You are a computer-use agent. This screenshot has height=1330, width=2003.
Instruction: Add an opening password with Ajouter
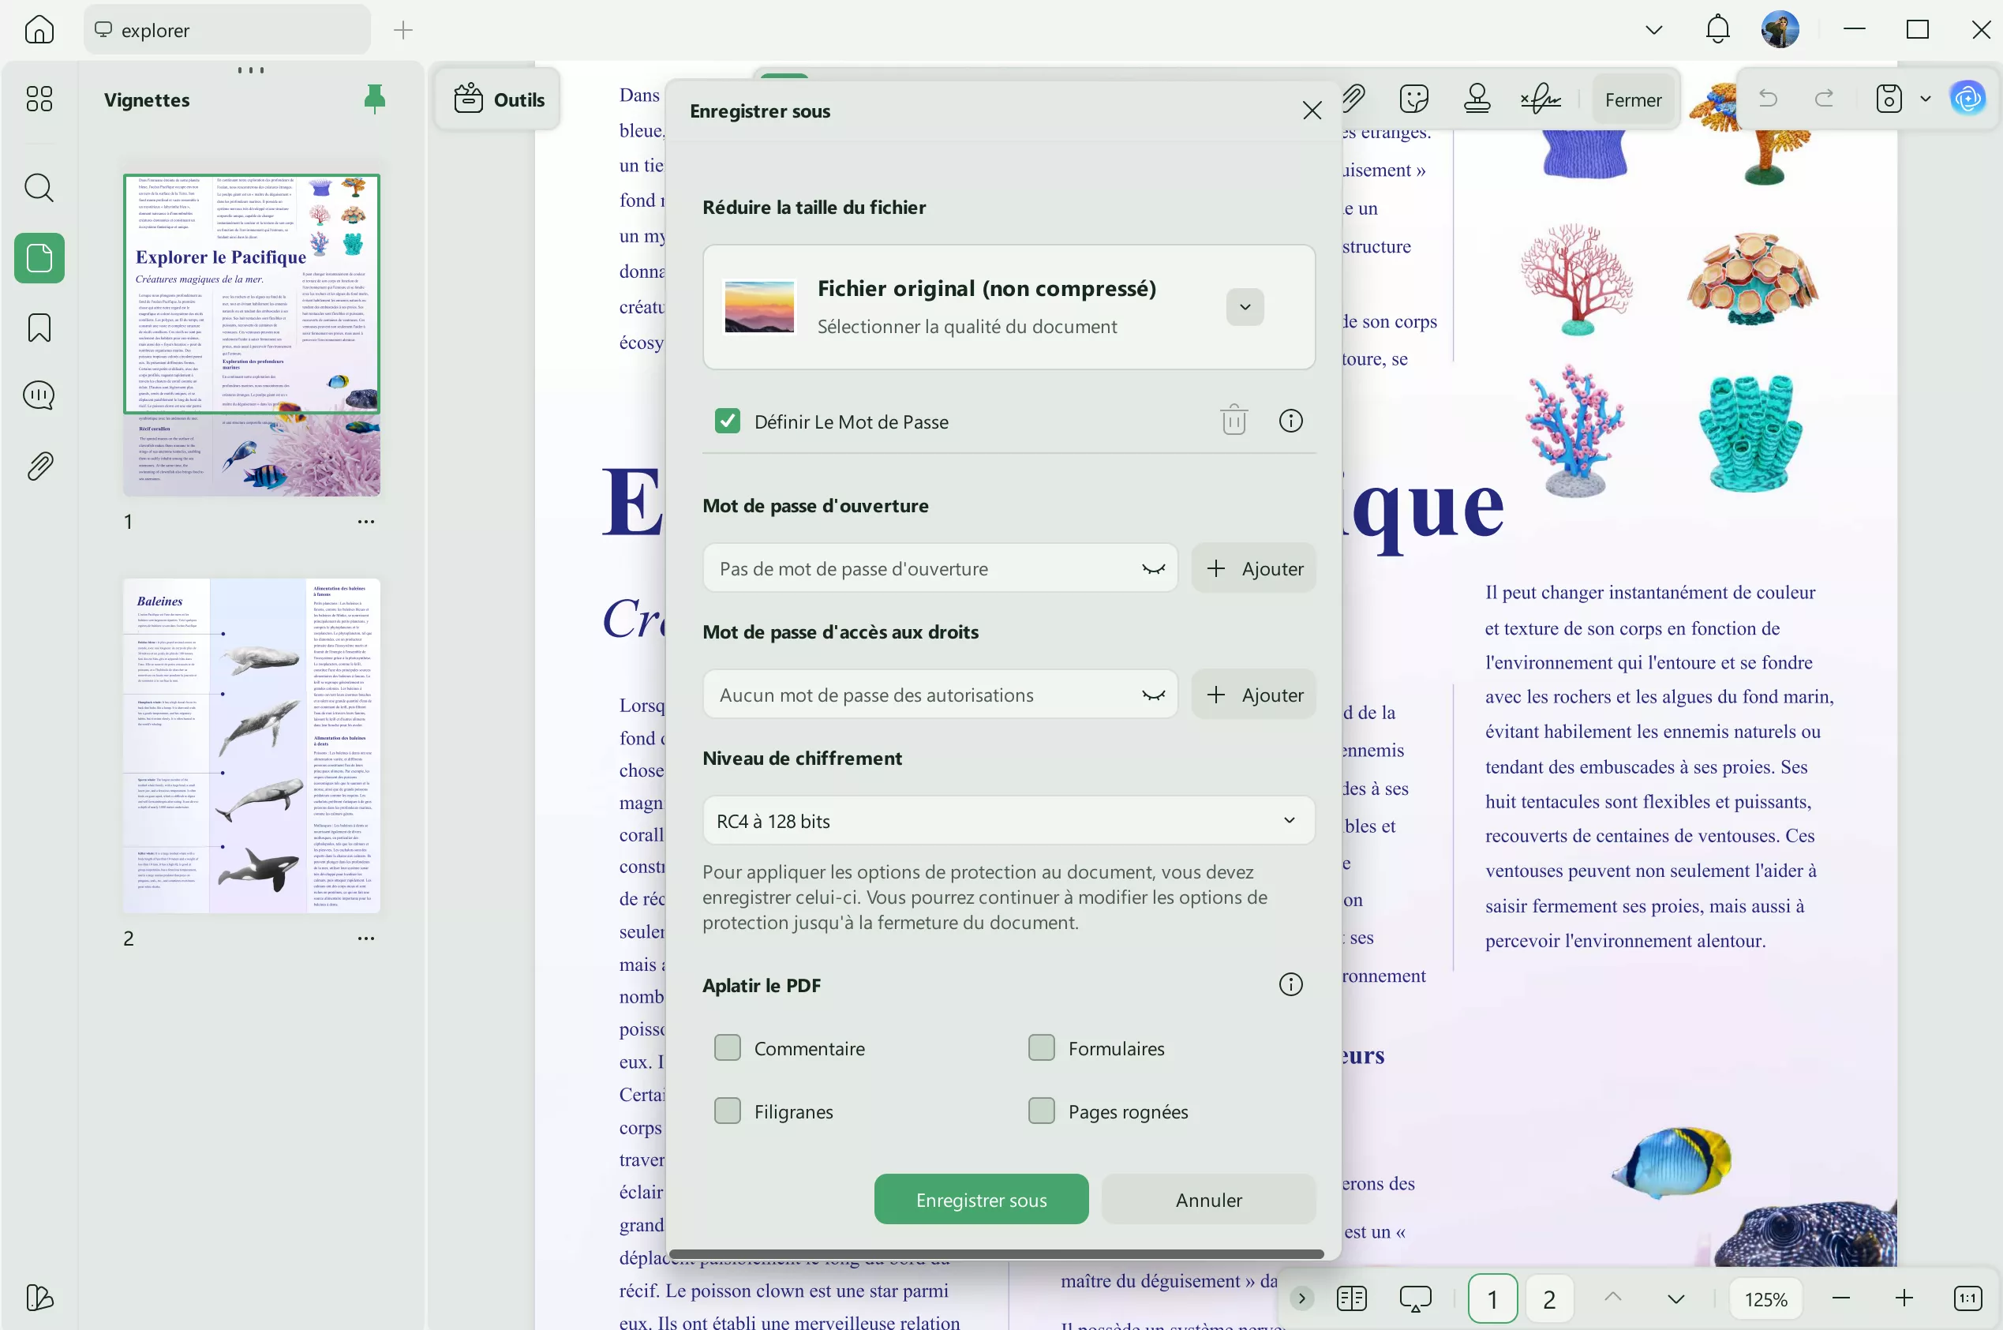pyautogui.click(x=1253, y=568)
